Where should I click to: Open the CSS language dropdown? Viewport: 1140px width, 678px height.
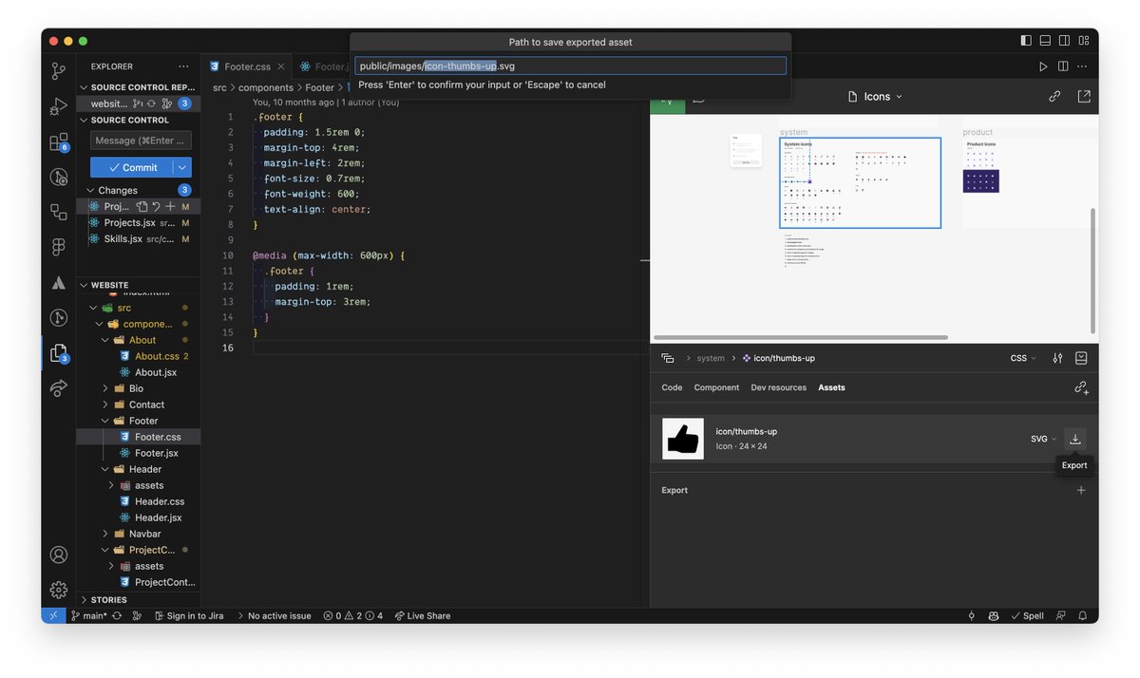tap(1022, 358)
